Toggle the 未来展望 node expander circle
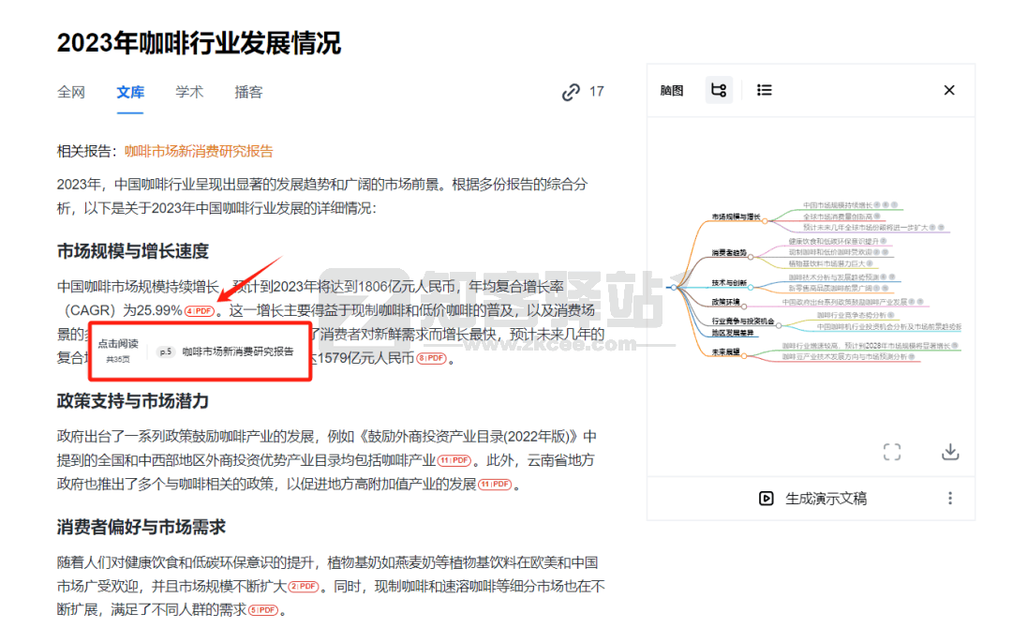The height and width of the screenshot is (628, 1012). tap(744, 355)
